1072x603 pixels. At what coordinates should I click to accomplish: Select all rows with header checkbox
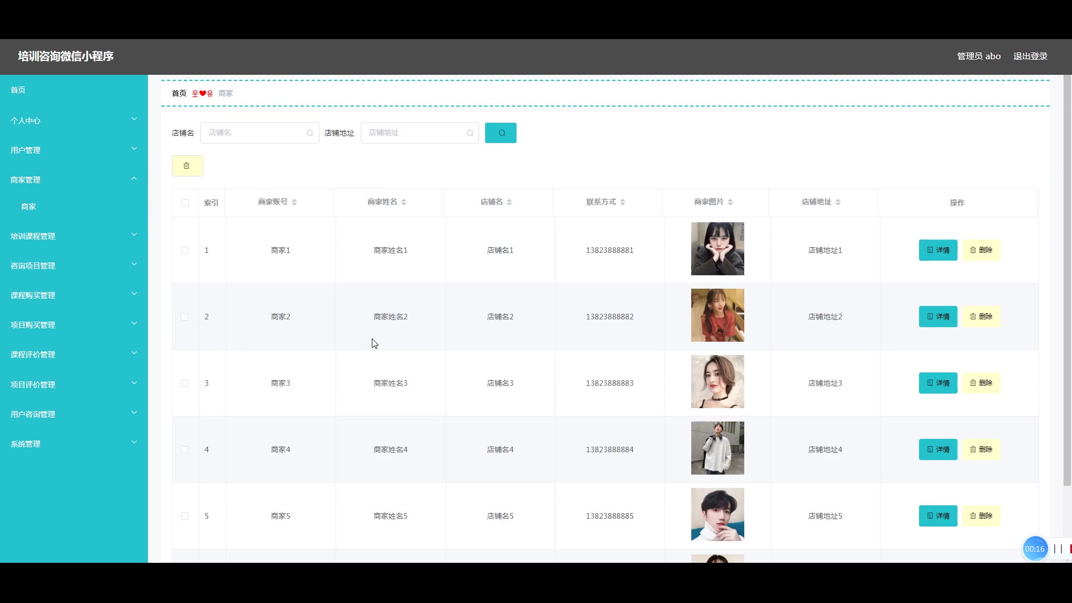point(185,203)
